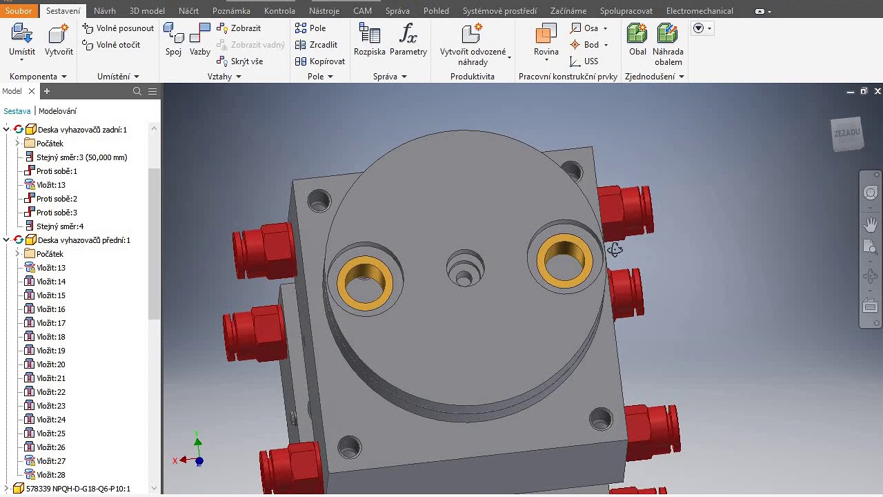Image resolution: width=883 pixels, height=497 pixels.
Task: Open the Pole panel dropdown arrow
Action: (x=330, y=77)
